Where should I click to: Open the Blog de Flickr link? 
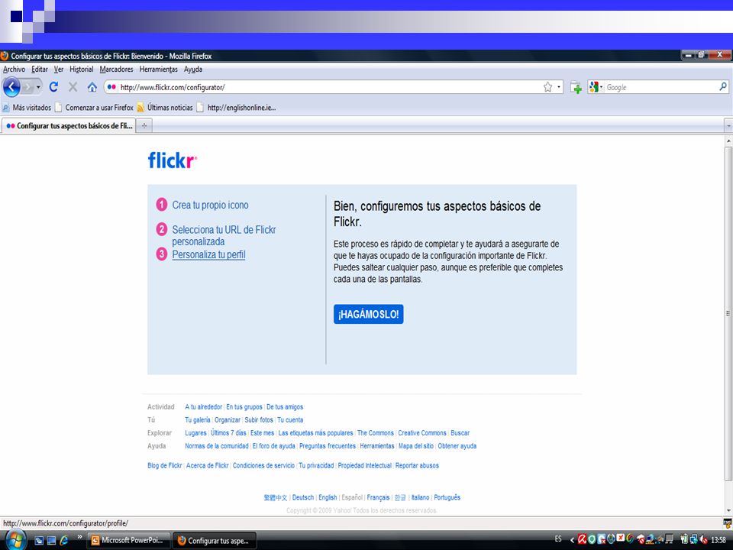pos(165,465)
